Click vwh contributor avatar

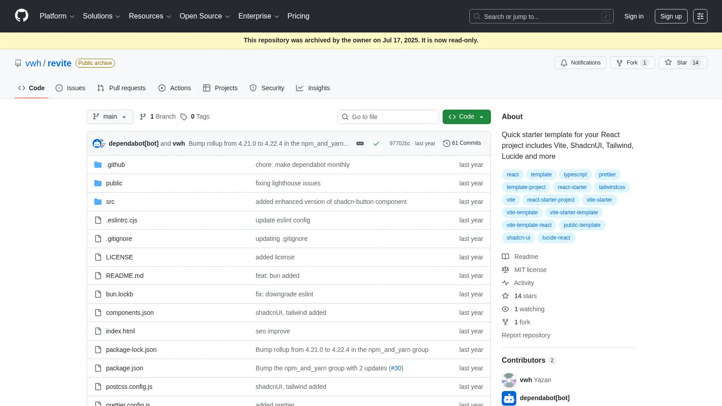[509, 380]
